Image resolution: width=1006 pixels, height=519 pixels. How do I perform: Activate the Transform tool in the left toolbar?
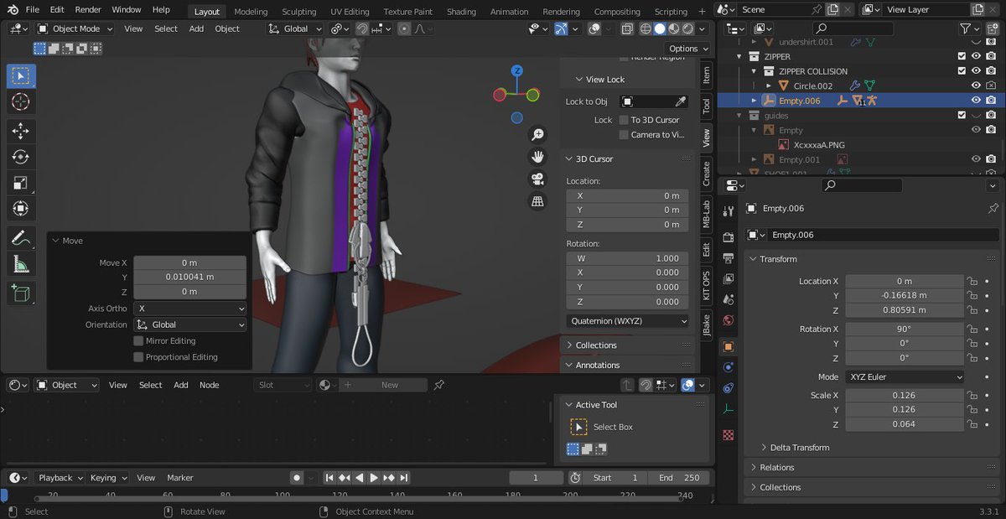[21, 209]
